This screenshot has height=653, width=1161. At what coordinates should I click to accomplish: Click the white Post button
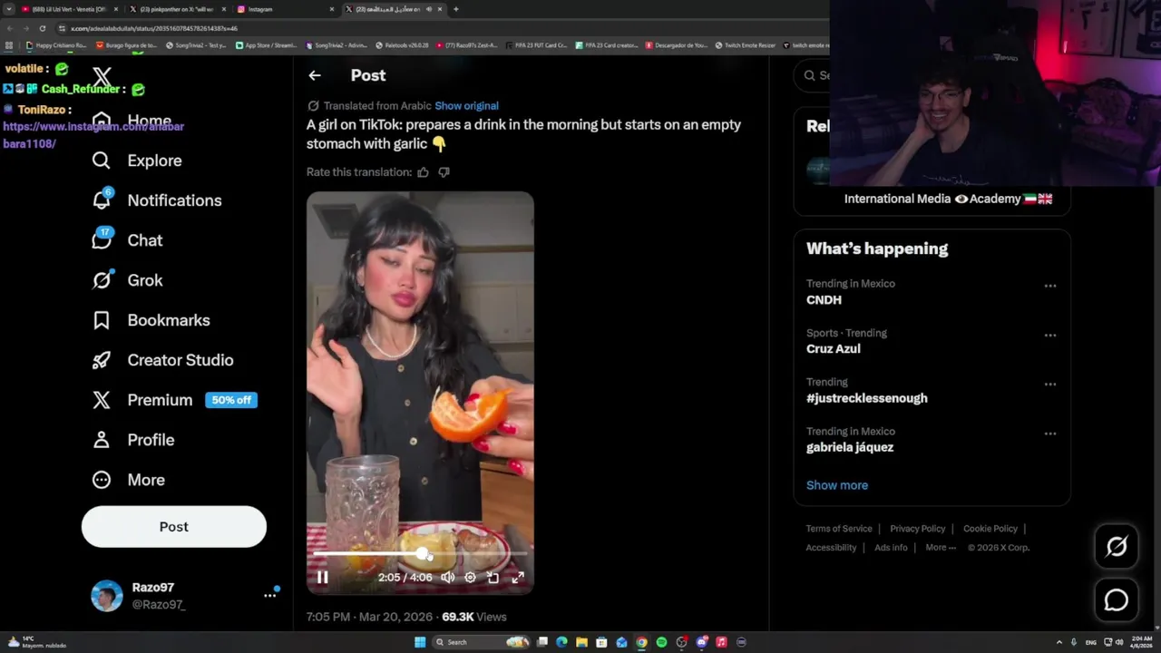click(174, 527)
